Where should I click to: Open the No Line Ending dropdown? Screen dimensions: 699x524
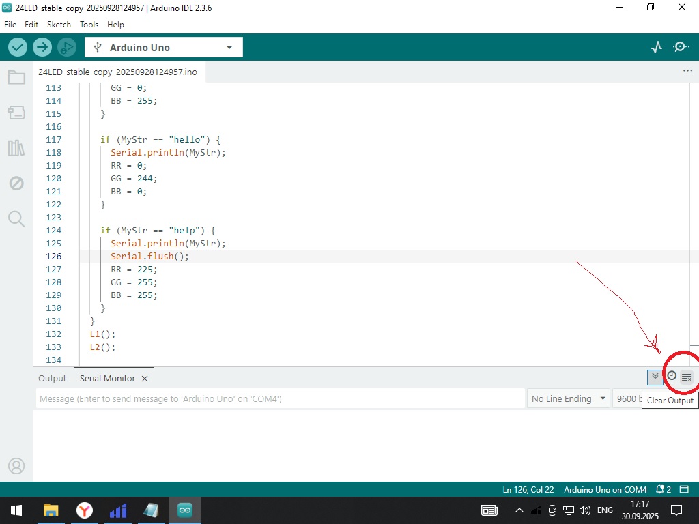click(569, 398)
